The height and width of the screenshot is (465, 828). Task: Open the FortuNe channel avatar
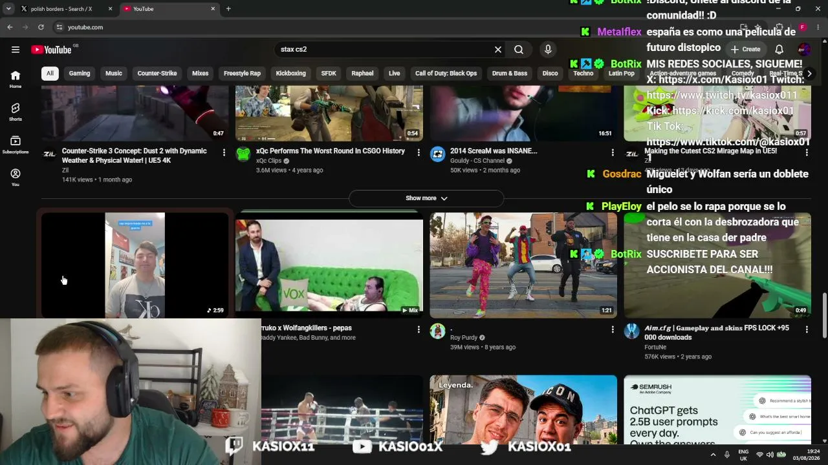pyautogui.click(x=631, y=331)
